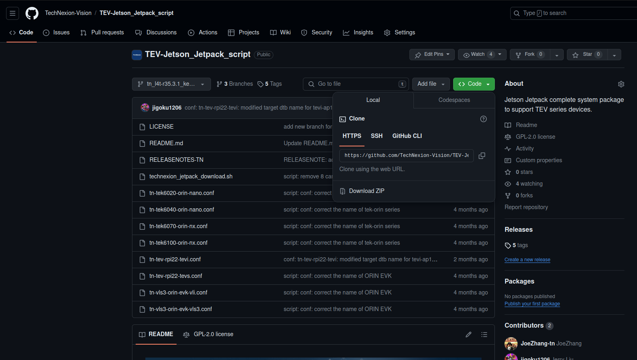Image resolution: width=637 pixels, height=360 pixels.
Task: Click the repository avatar next to title
Action: [x=137, y=55]
